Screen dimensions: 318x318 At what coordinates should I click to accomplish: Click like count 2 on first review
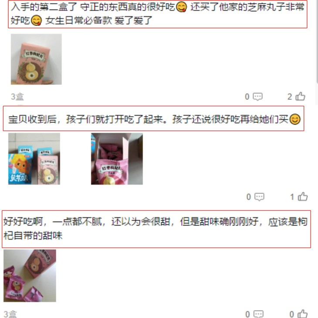point(290,97)
